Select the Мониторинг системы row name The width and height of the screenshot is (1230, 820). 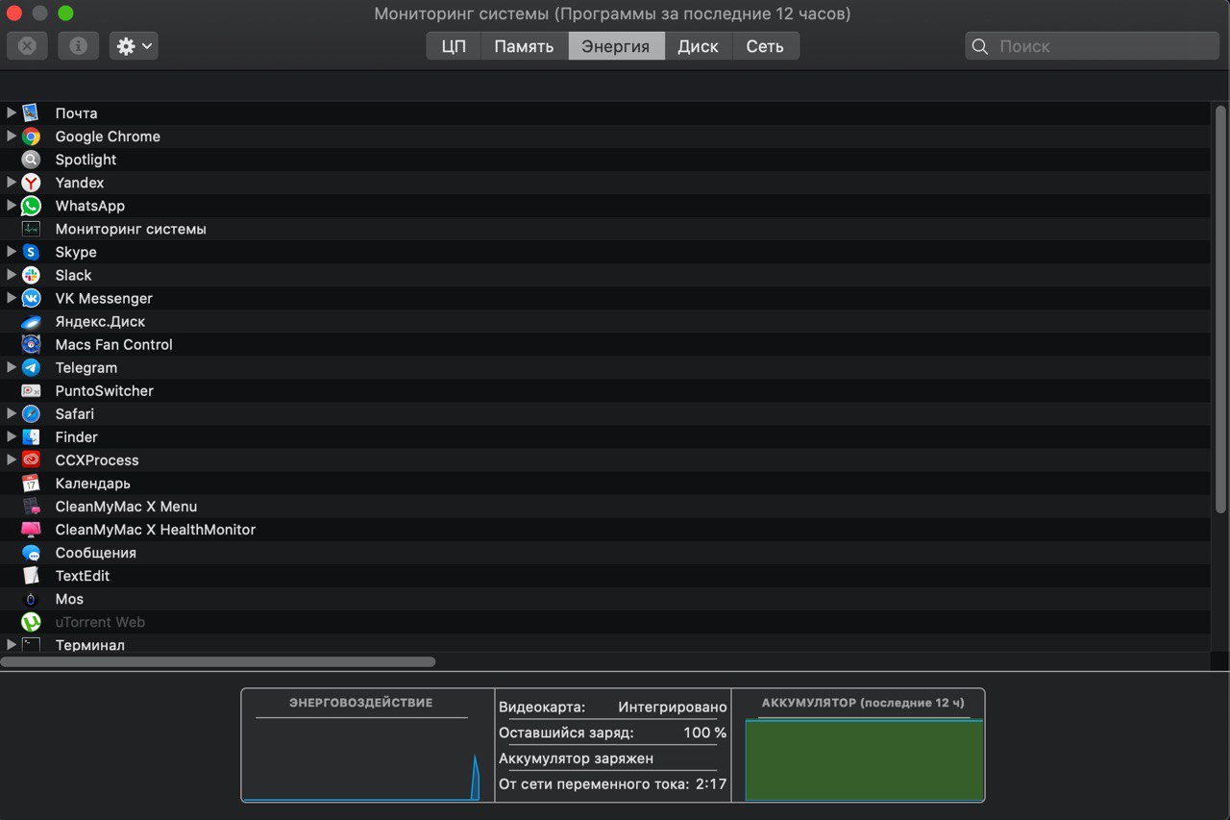(x=131, y=229)
